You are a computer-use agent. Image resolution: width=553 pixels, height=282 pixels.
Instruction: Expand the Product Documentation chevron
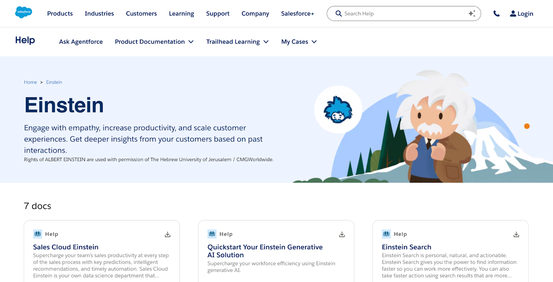pos(191,42)
